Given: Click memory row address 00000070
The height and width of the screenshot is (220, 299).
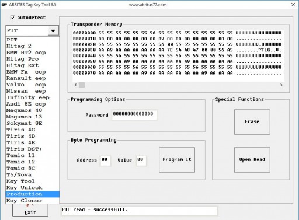Looking at the screenshot, I should 84,73.
